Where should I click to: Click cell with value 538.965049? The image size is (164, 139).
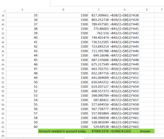[99, 122]
